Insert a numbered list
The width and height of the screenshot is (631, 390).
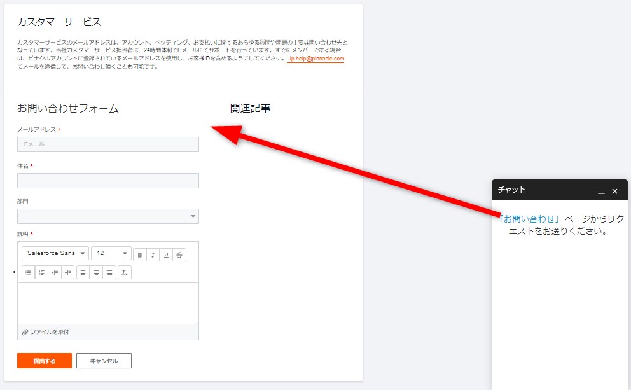pos(41,272)
